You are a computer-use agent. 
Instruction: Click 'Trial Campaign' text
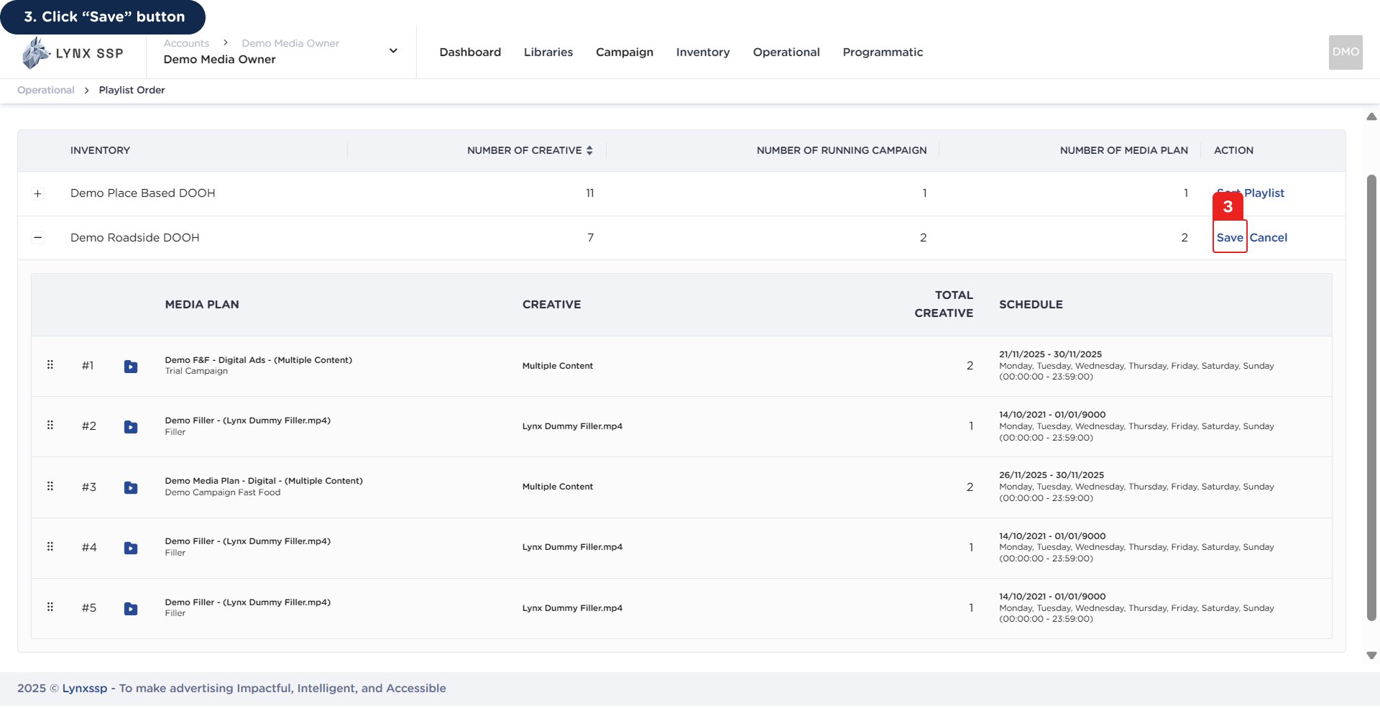pyautogui.click(x=196, y=371)
